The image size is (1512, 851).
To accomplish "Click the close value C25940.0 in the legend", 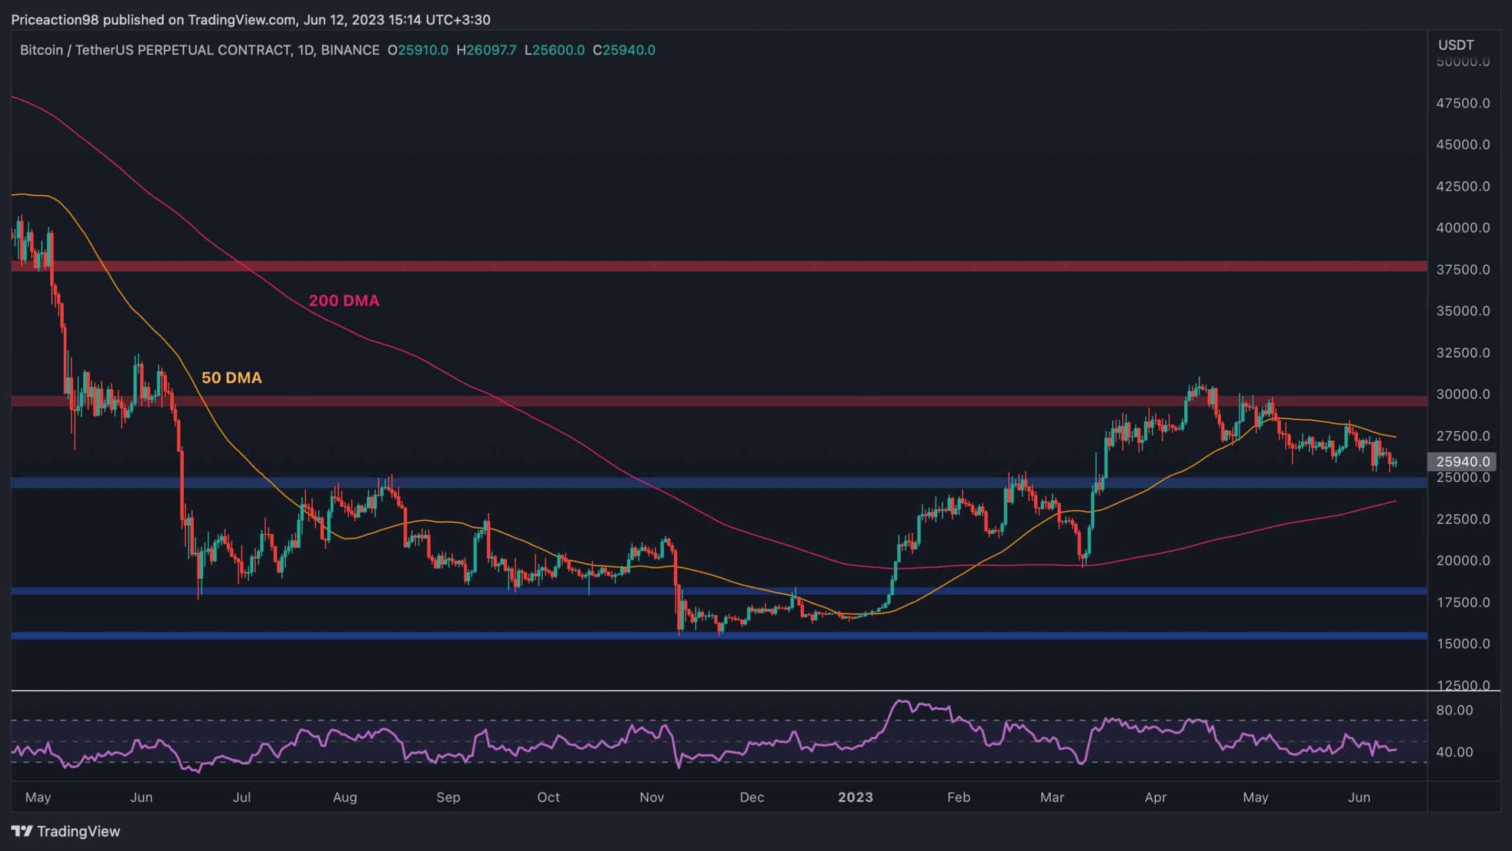I will pyautogui.click(x=623, y=50).
